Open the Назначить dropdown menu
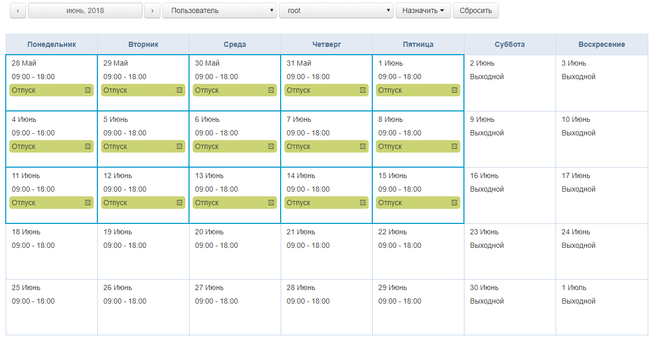654x352 pixels. (423, 10)
